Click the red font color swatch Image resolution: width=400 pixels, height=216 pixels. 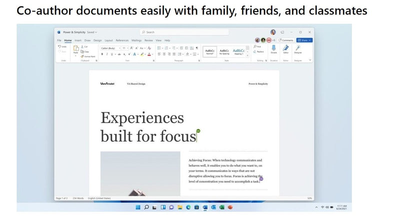[x=149, y=54]
